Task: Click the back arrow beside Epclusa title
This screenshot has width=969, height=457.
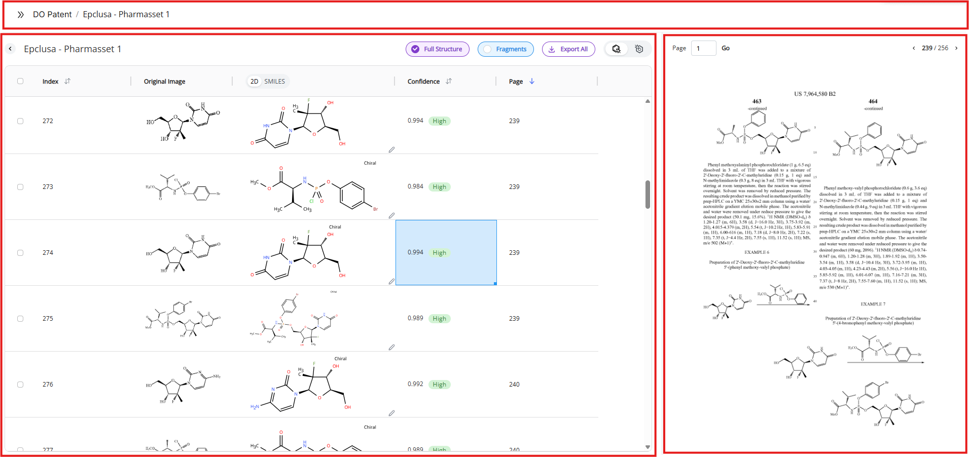Action: (x=11, y=49)
